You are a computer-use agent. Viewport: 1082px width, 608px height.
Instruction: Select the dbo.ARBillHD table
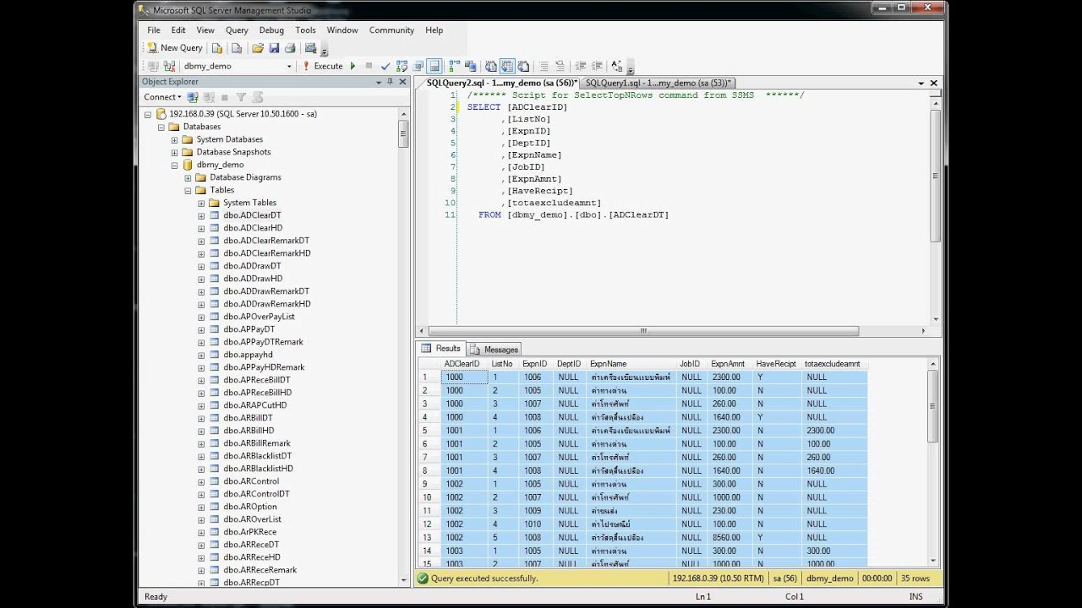[249, 431]
